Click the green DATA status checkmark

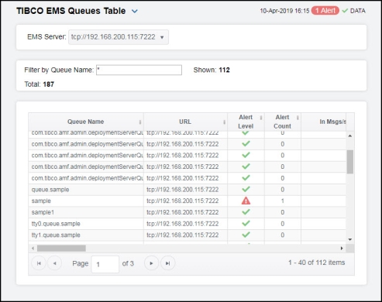tap(345, 11)
